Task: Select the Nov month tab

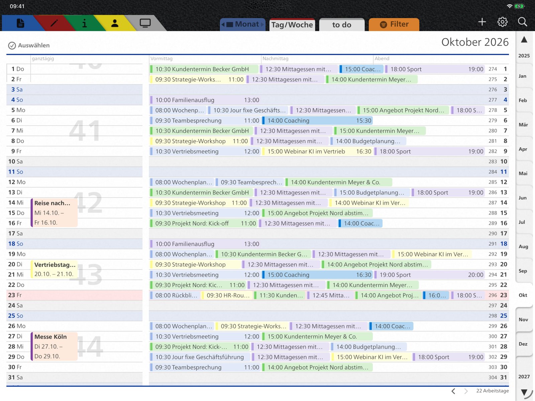Action: [x=523, y=320]
